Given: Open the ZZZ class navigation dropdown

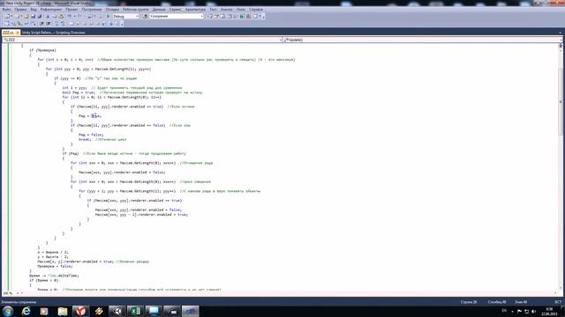Looking at the screenshot, I should 142,40.
